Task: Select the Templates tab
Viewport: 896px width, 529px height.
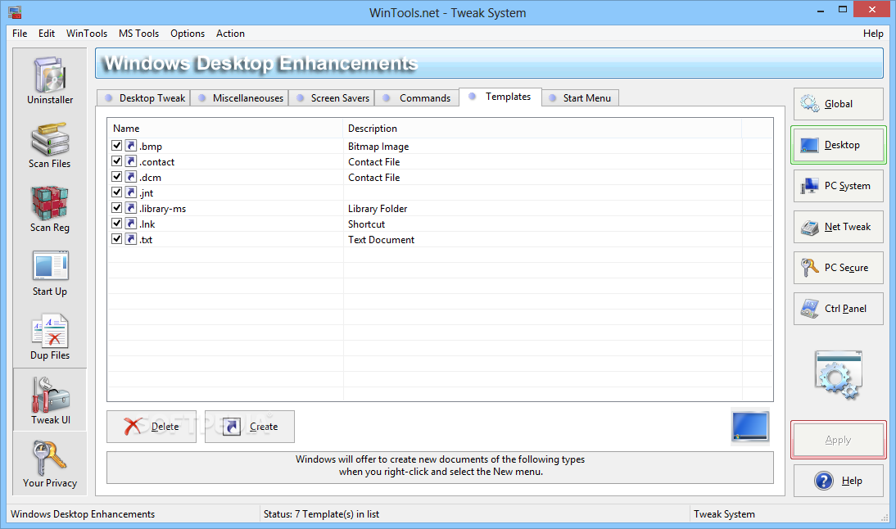Action: coord(500,97)
